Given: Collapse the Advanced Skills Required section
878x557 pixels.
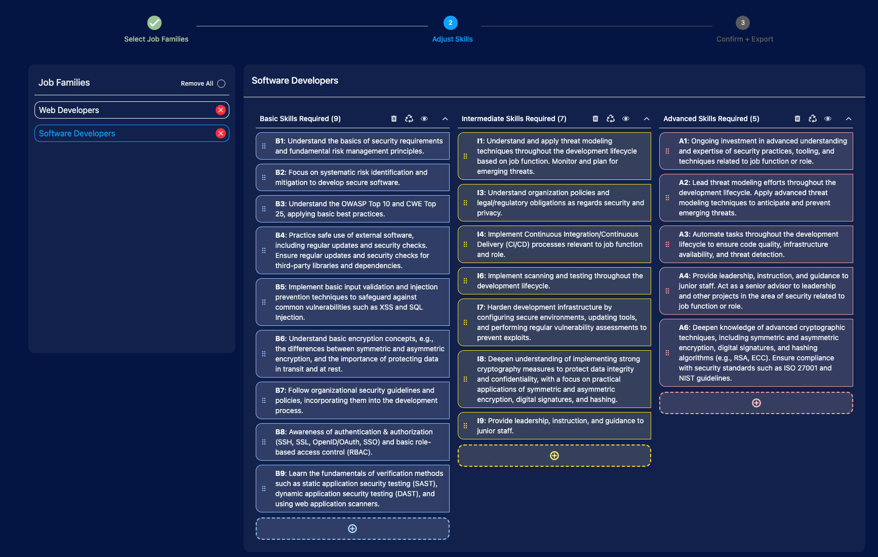Looking at the screenshot, I should (x=849, y=119).
